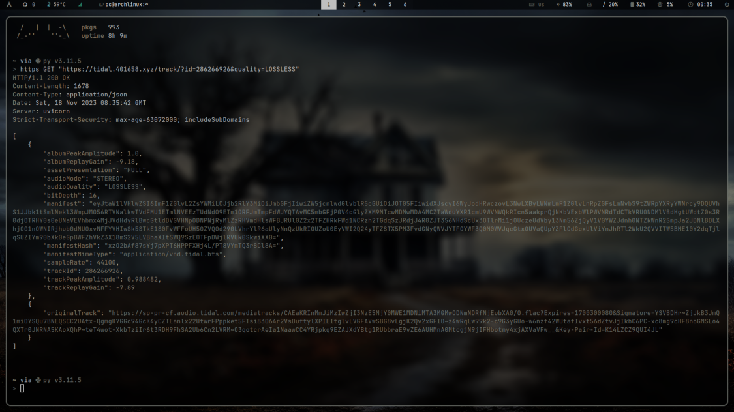Viewport: 734px width, 412px height.
Task: Click the disk drive icon
Action: [589, 4]
